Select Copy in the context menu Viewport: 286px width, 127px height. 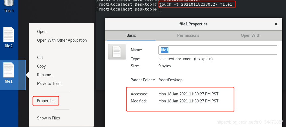point(41,66)
